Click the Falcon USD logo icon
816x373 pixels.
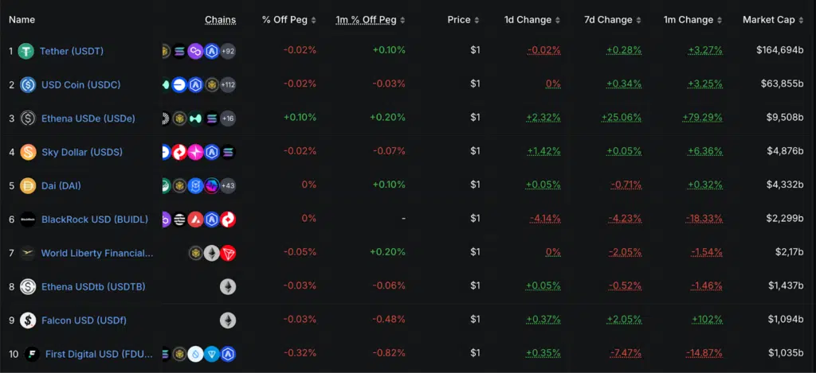click(28, 321)
